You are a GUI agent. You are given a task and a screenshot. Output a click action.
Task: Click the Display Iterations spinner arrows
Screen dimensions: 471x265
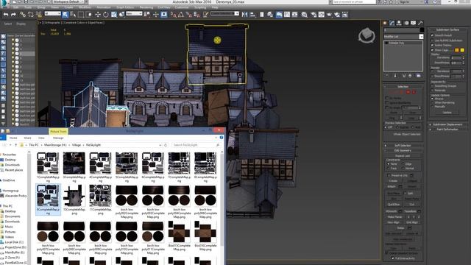463,57
